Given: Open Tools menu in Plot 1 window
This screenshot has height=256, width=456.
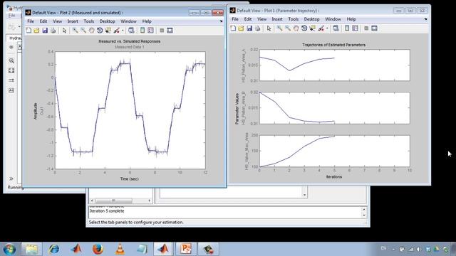Looking at the screenshot, I should click(293, 19).
